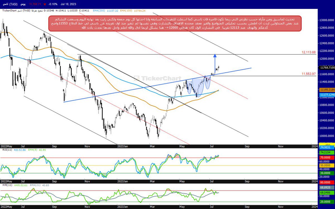This screenshot has width=335, height=209.
Task: Select the blue upward target arrow
Action: point(215,63)
